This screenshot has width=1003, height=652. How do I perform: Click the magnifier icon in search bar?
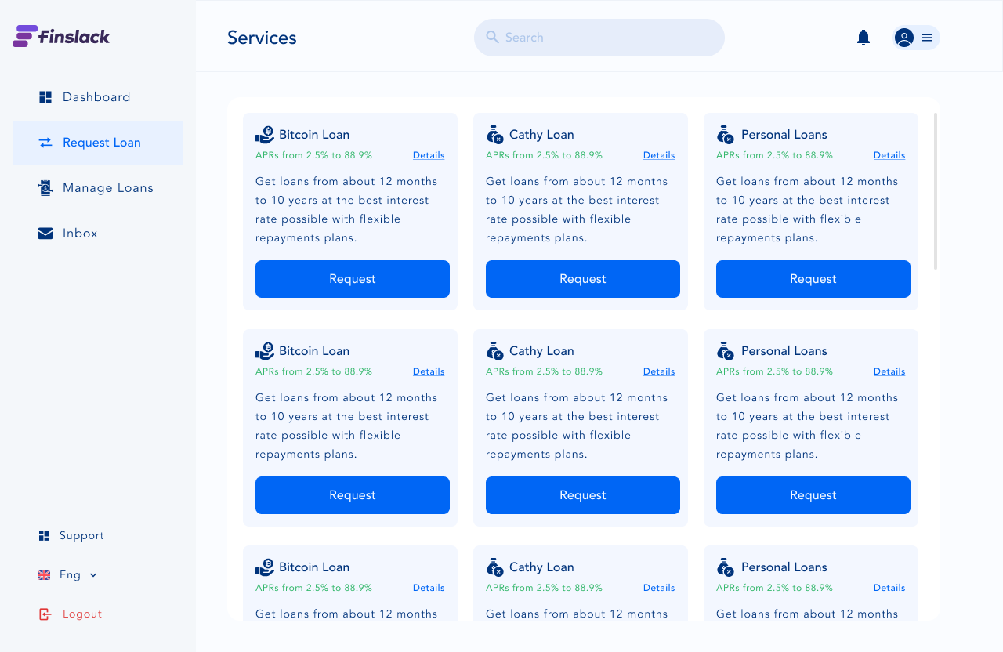(x=493, y=38)
